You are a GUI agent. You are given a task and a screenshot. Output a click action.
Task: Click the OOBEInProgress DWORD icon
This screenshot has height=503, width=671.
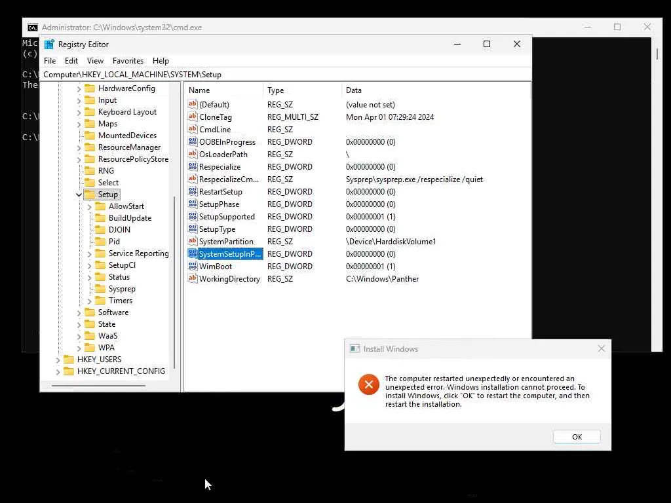pyautogui.click(x=193, y=141)
